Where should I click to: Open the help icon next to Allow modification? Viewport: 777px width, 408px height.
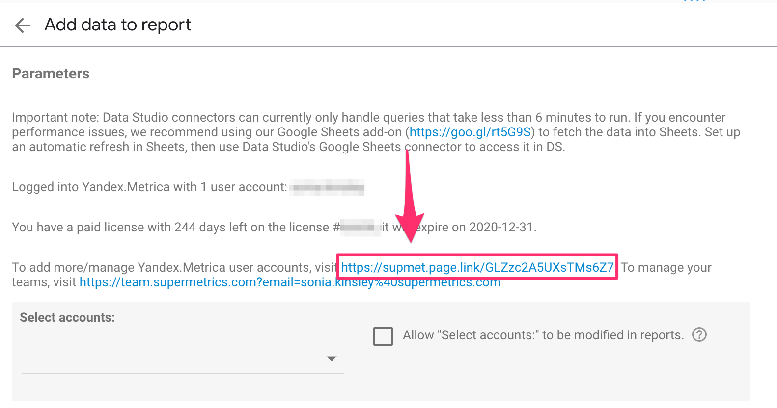click(699, 335)
